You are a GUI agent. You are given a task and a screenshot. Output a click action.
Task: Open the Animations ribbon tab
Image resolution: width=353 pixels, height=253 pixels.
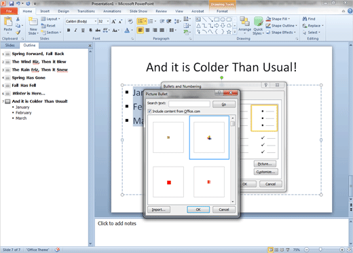(x=112, y=11)
